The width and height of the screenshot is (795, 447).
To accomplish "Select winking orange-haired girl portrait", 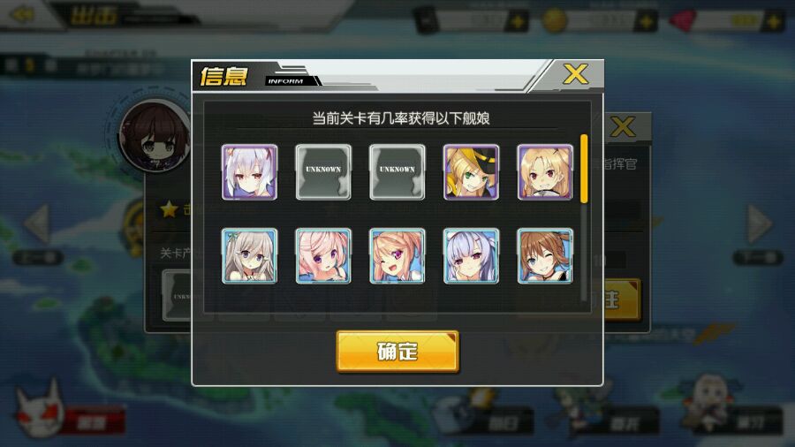I will tap(397, 255).
